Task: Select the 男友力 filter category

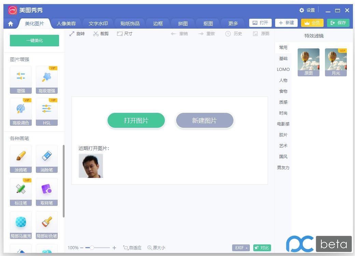Action: [x=283, y=168]
